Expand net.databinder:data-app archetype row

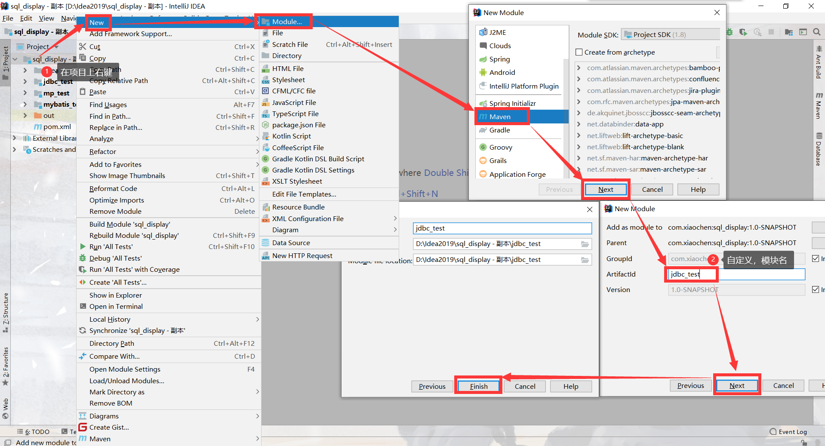(579, 124)
